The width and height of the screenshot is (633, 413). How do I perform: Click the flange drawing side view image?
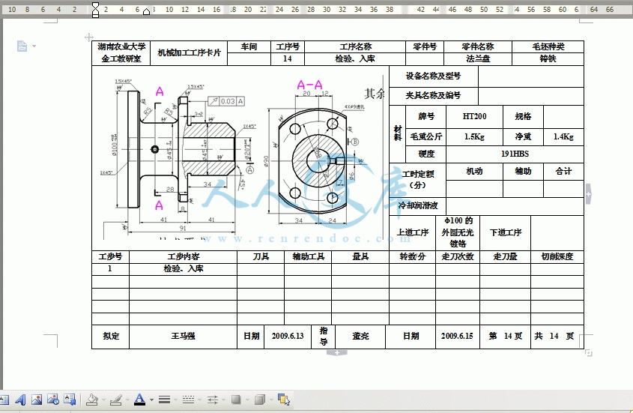180,157
